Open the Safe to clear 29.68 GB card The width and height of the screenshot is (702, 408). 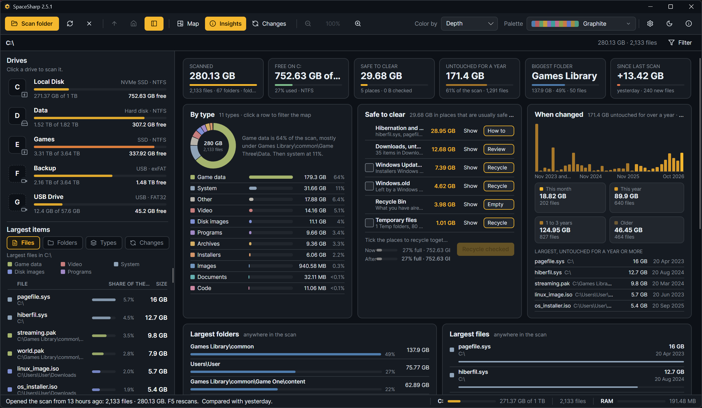tap(394, 78)
